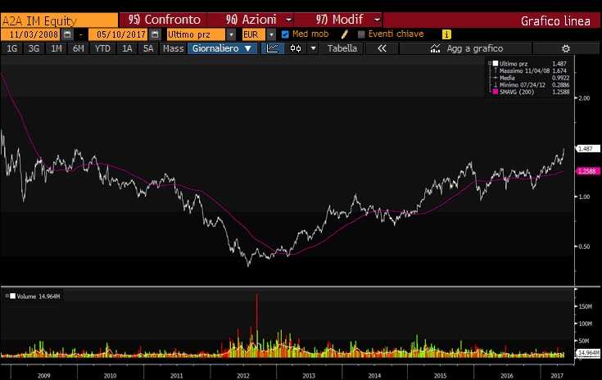
Task: Open the chart type dropdown arrow
Action: coord(313,48)
